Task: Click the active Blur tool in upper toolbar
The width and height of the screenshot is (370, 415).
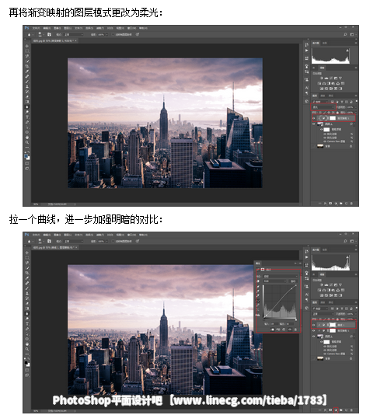Action: [x=27, y=107]
